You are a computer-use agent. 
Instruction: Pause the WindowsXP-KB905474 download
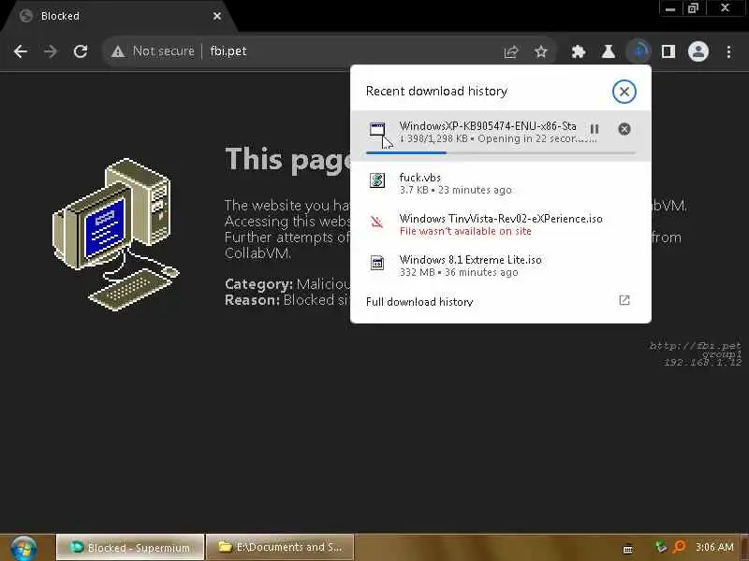click(x=595, y=129)
